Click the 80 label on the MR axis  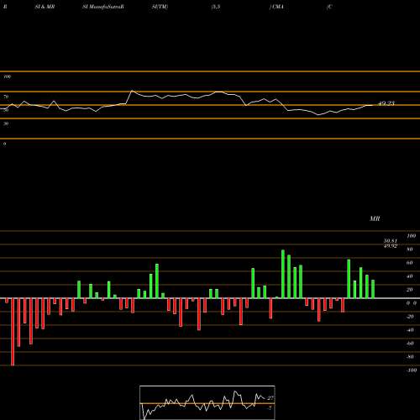[x=410, y=249]
